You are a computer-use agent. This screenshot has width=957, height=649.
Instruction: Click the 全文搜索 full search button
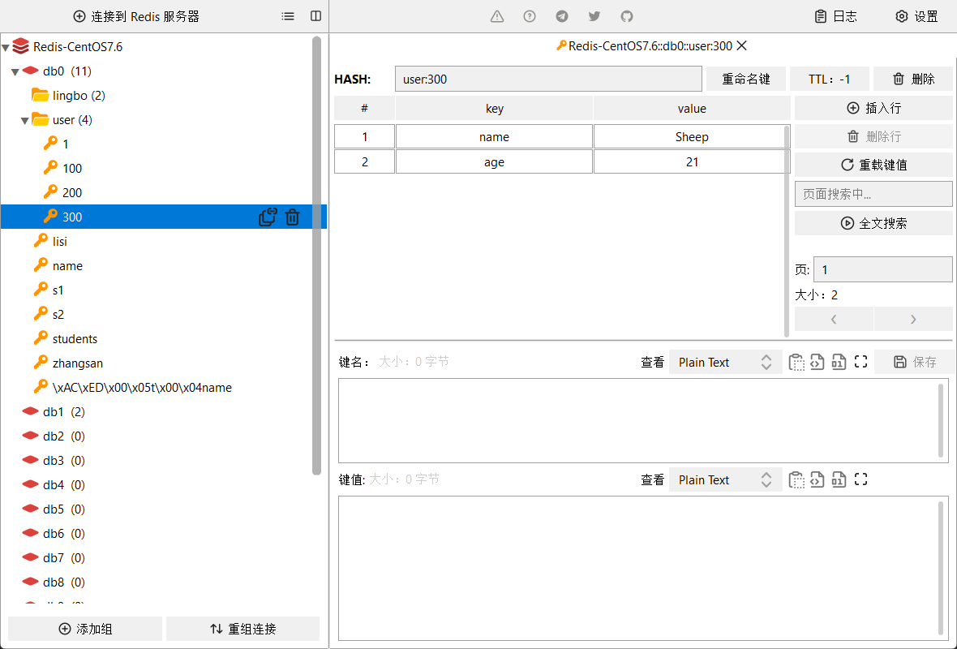click(873, 223)
